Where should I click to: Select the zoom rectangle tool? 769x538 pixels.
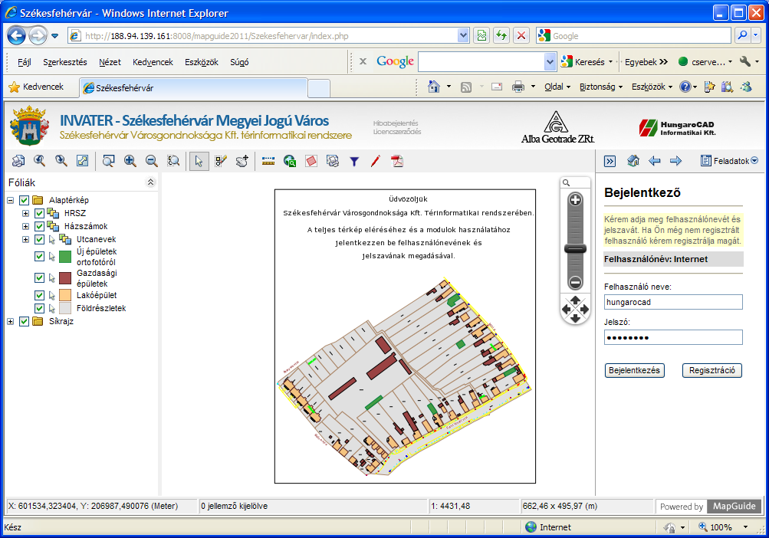(x=108, y=161)
